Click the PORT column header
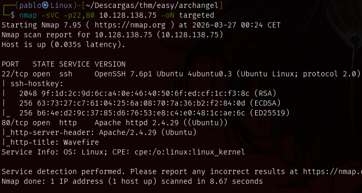The image size is (362, 193). point(10,64)
